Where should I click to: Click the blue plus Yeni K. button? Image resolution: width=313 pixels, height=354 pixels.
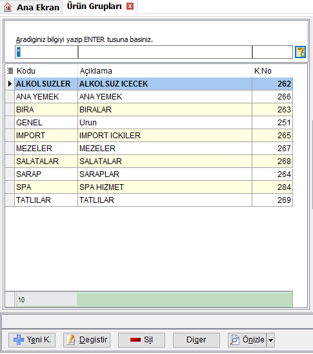click(x=32, y=340)
